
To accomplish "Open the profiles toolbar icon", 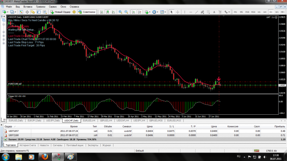I will pos(12,12).
